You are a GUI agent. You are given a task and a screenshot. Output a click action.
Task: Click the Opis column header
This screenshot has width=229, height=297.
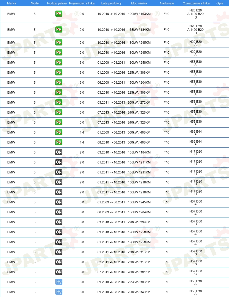[x=220, y=3]
